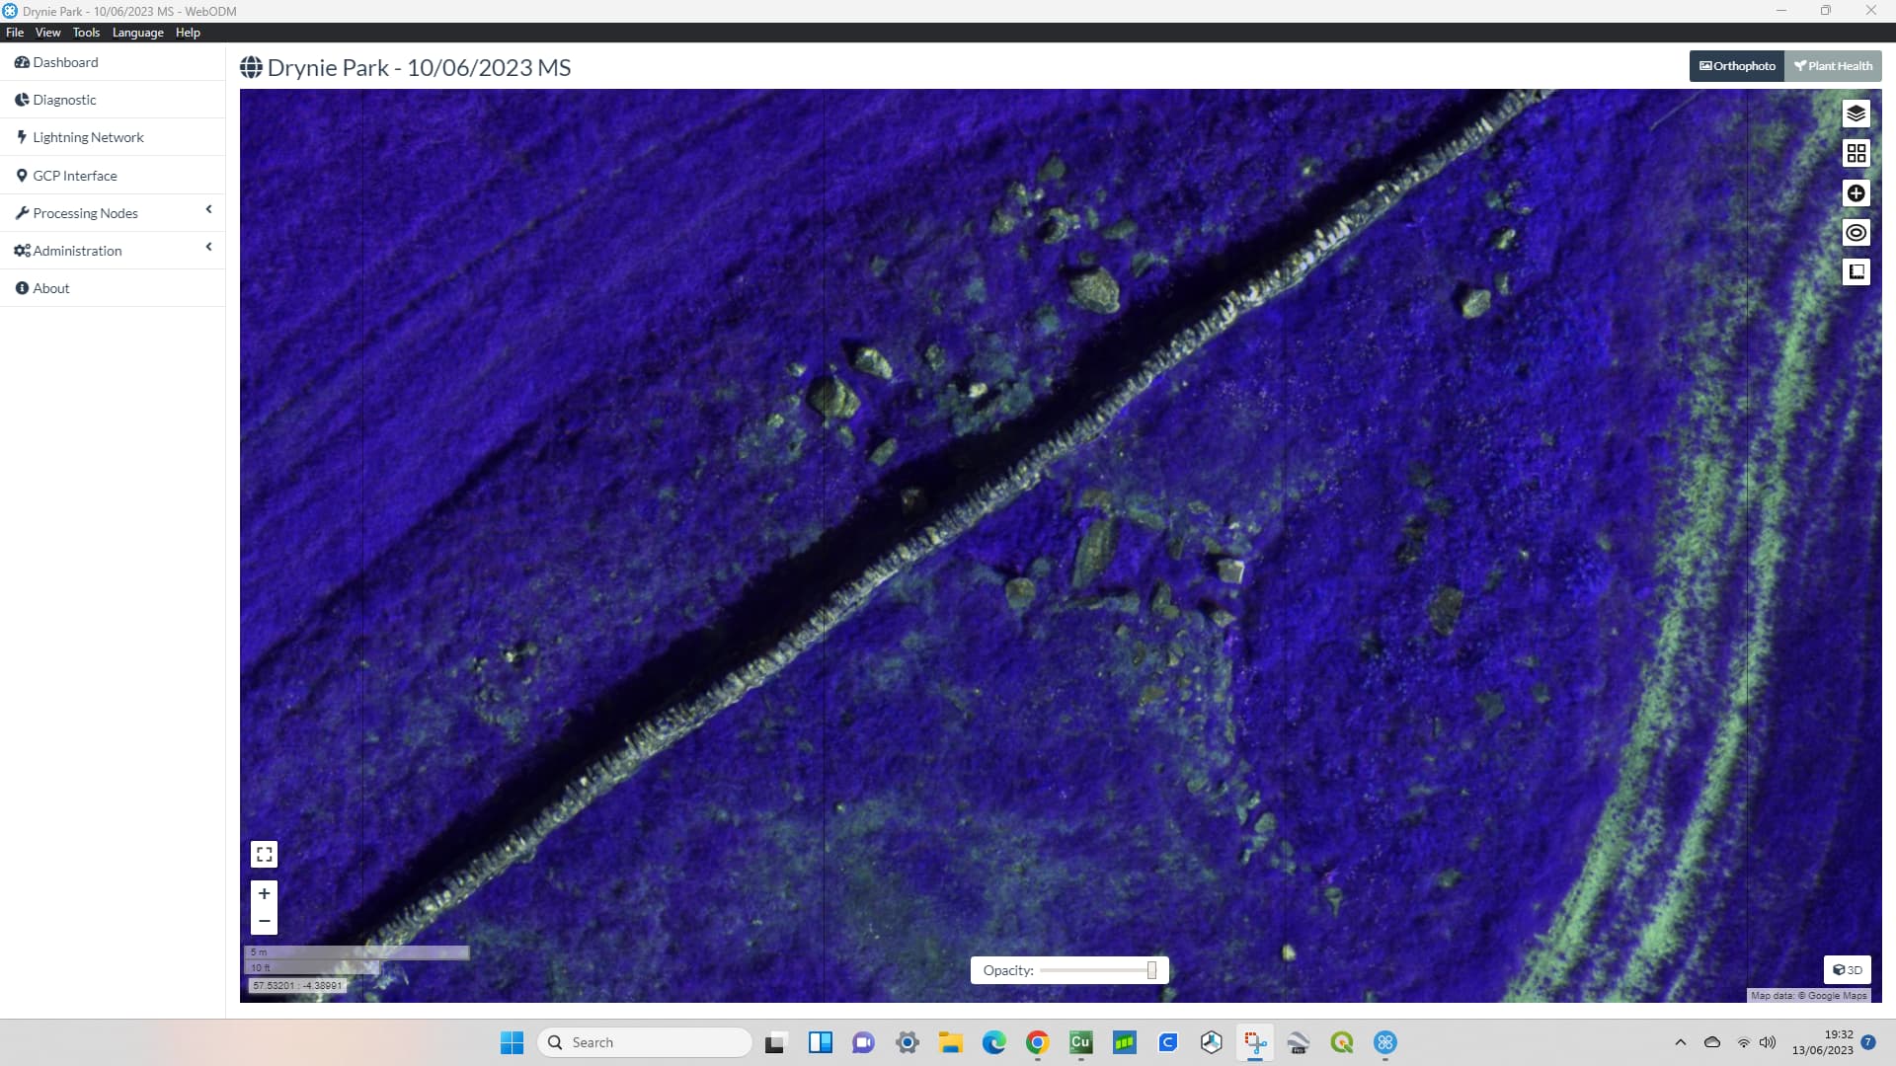The height and width of the screenshot is (1066, 1896).
Task: Click the four-squares basemap selector icon
Action: coord(1856,153)
